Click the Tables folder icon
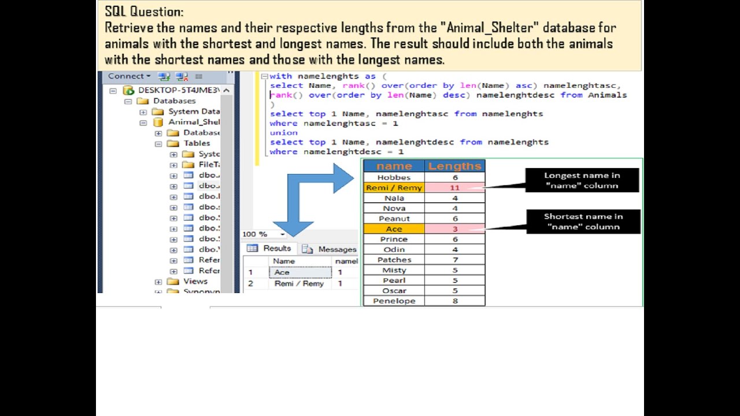The width and height of the screenshot is (740, 416). coord(173,143)
